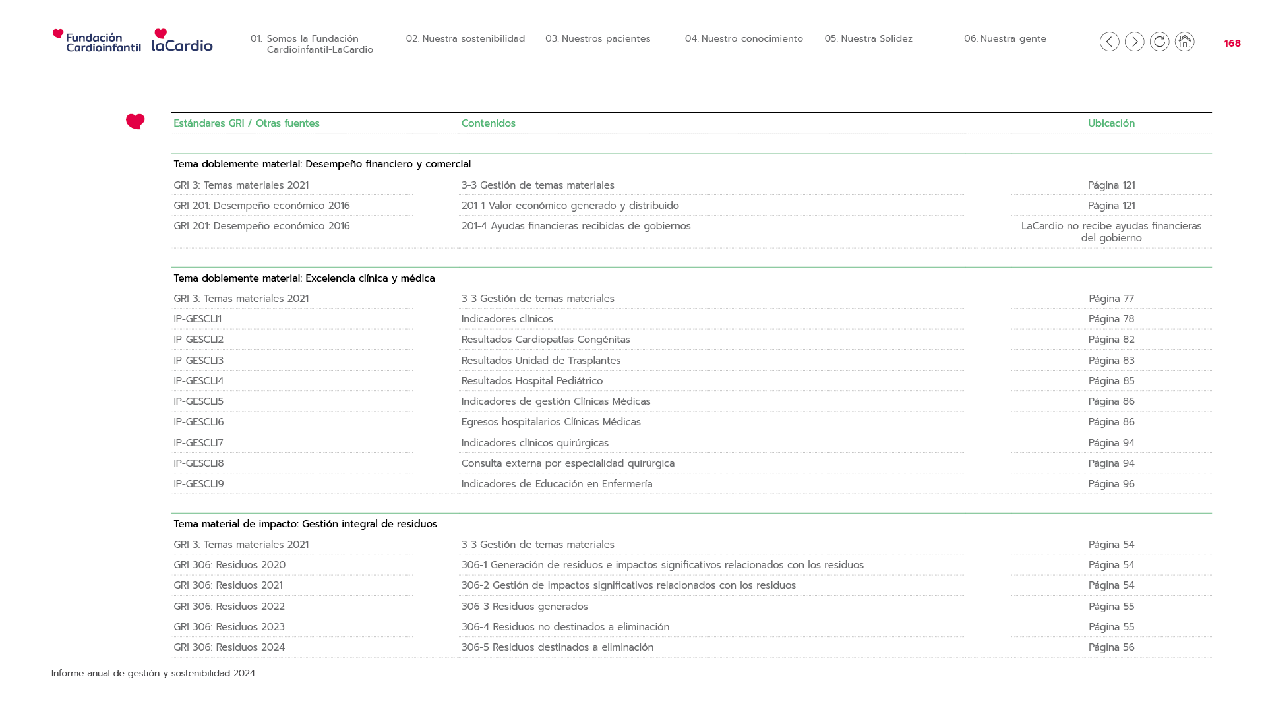1266x712 pixels.
Task: Click page number 168
Action: point(1232,44)
